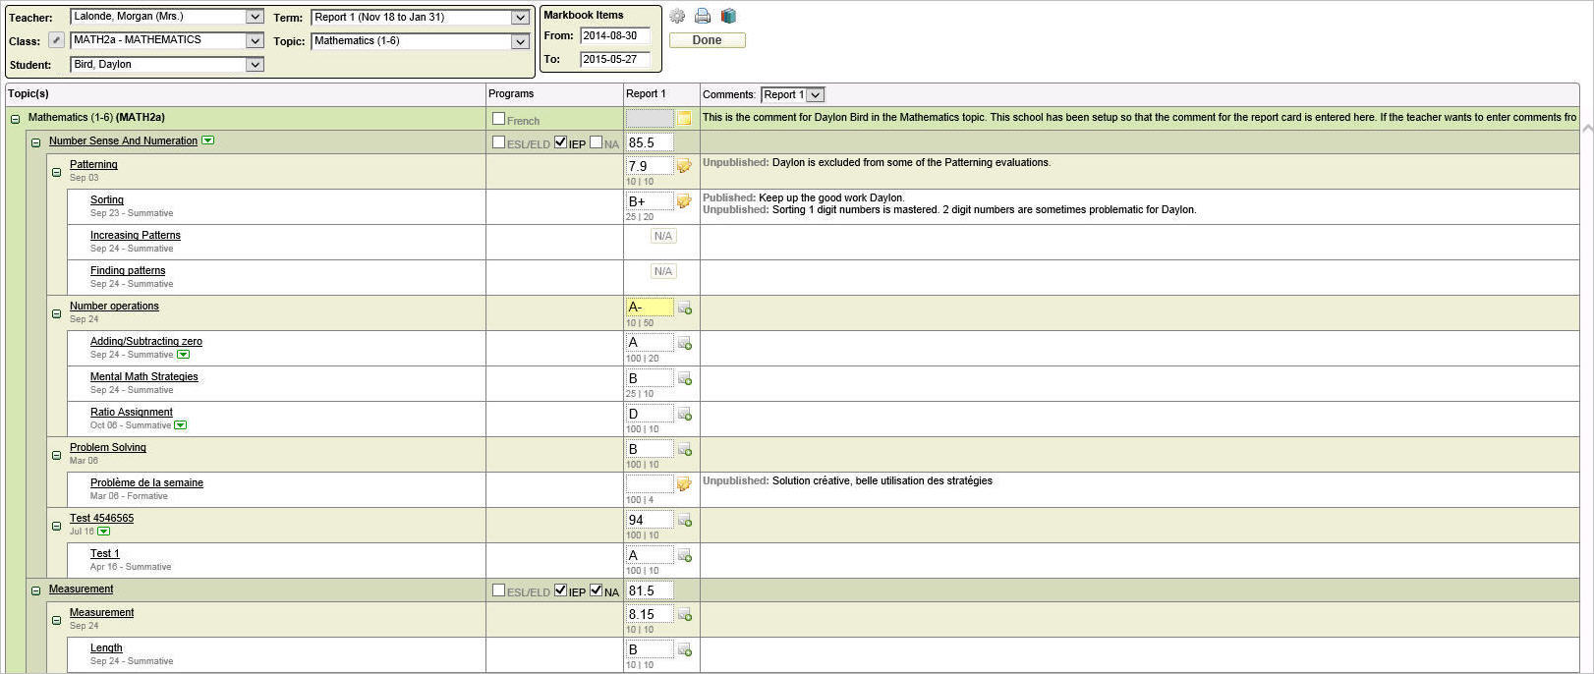Click the Done button
This screenshot has width=1594, height=674.
click(x=707, y=40)
